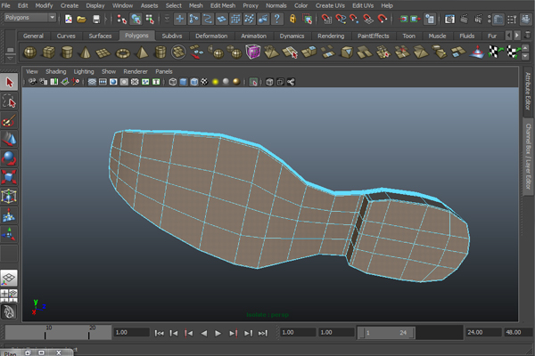Viewport: 535px width, 356px height.
Task: Choose the Paint Selection tool
Action: [9, 121]
